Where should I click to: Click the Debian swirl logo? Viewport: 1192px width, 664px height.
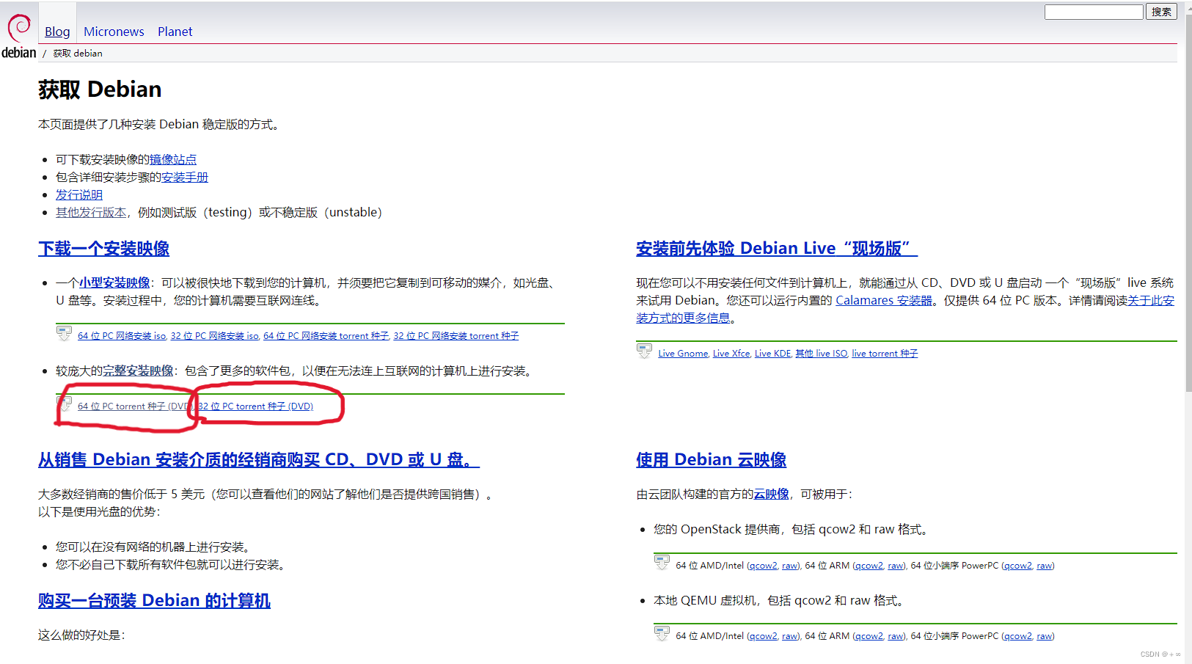tap(19, 36)
